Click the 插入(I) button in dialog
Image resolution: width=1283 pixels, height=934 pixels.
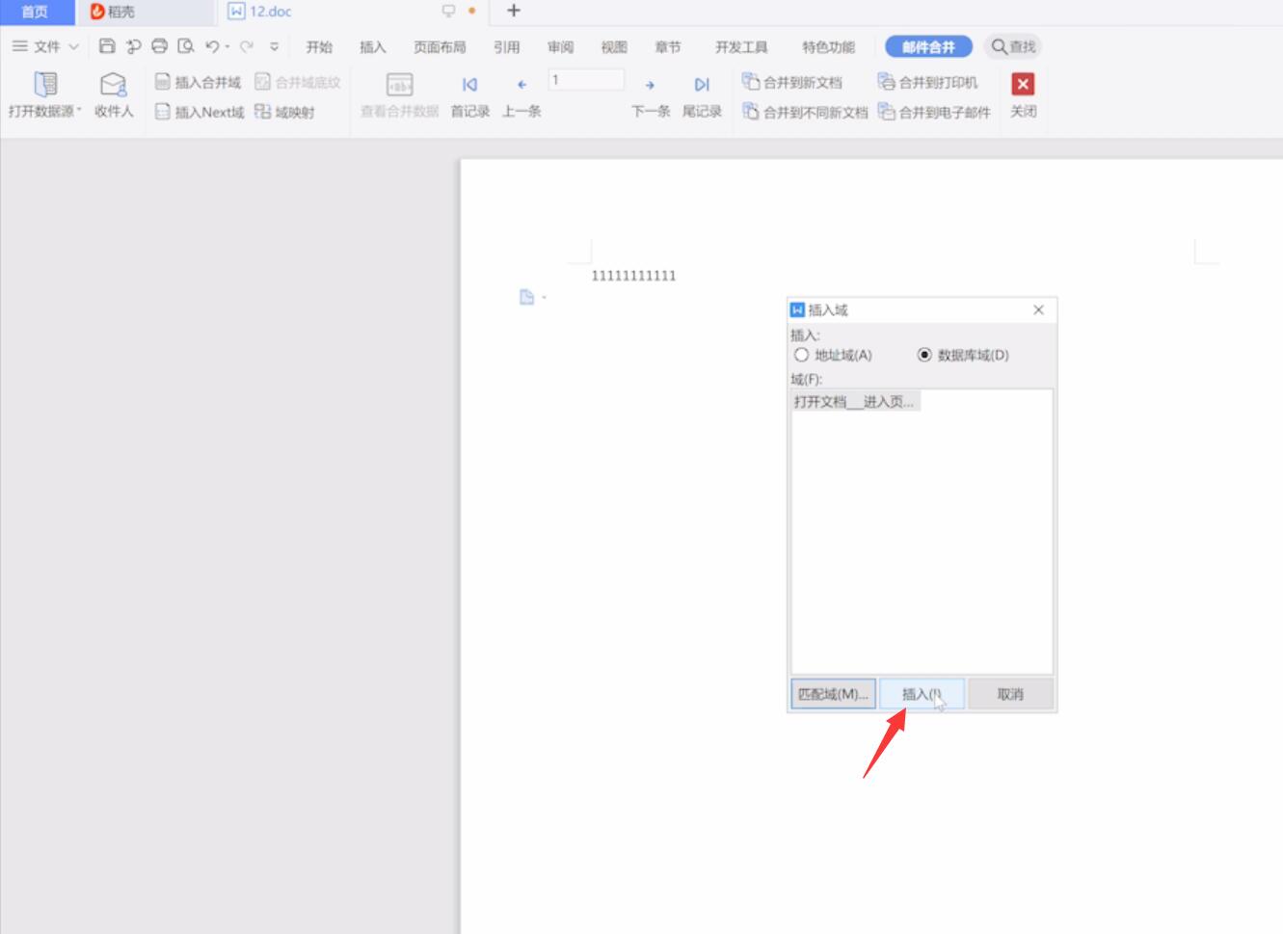click(922, 694)
